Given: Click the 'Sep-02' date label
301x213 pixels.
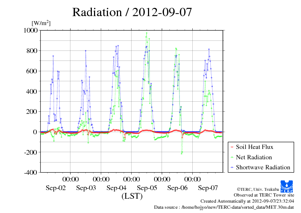Looking at the screenshot, I should point(56,188).
